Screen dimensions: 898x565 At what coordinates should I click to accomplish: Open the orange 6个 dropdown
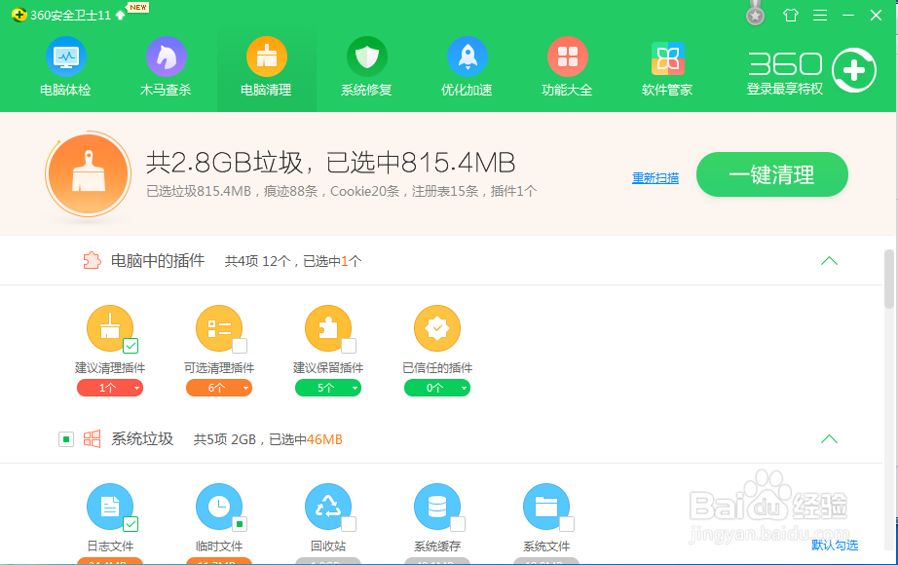click(x=219, y=388)
